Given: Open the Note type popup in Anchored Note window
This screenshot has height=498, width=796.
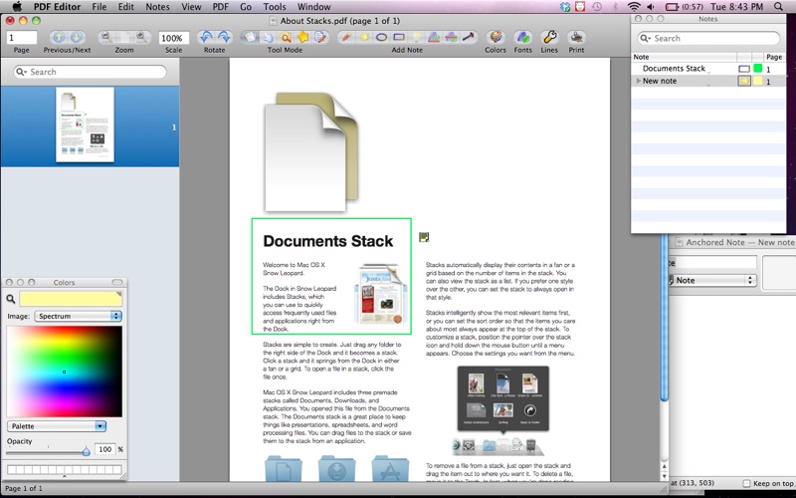Looking at the screenshot, I should pos(711,280).
